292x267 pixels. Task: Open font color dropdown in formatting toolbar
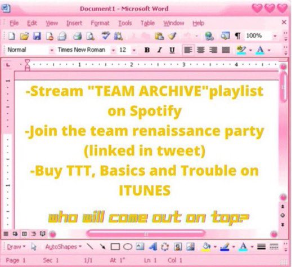[x=269, y=50]
